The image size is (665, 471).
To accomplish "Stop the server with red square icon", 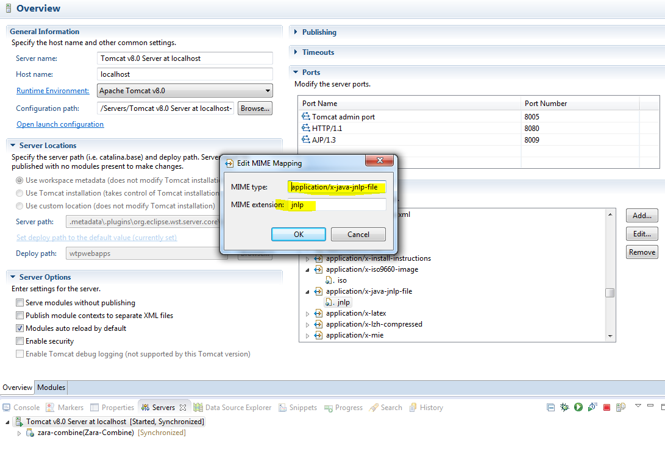I will point(606,408).
